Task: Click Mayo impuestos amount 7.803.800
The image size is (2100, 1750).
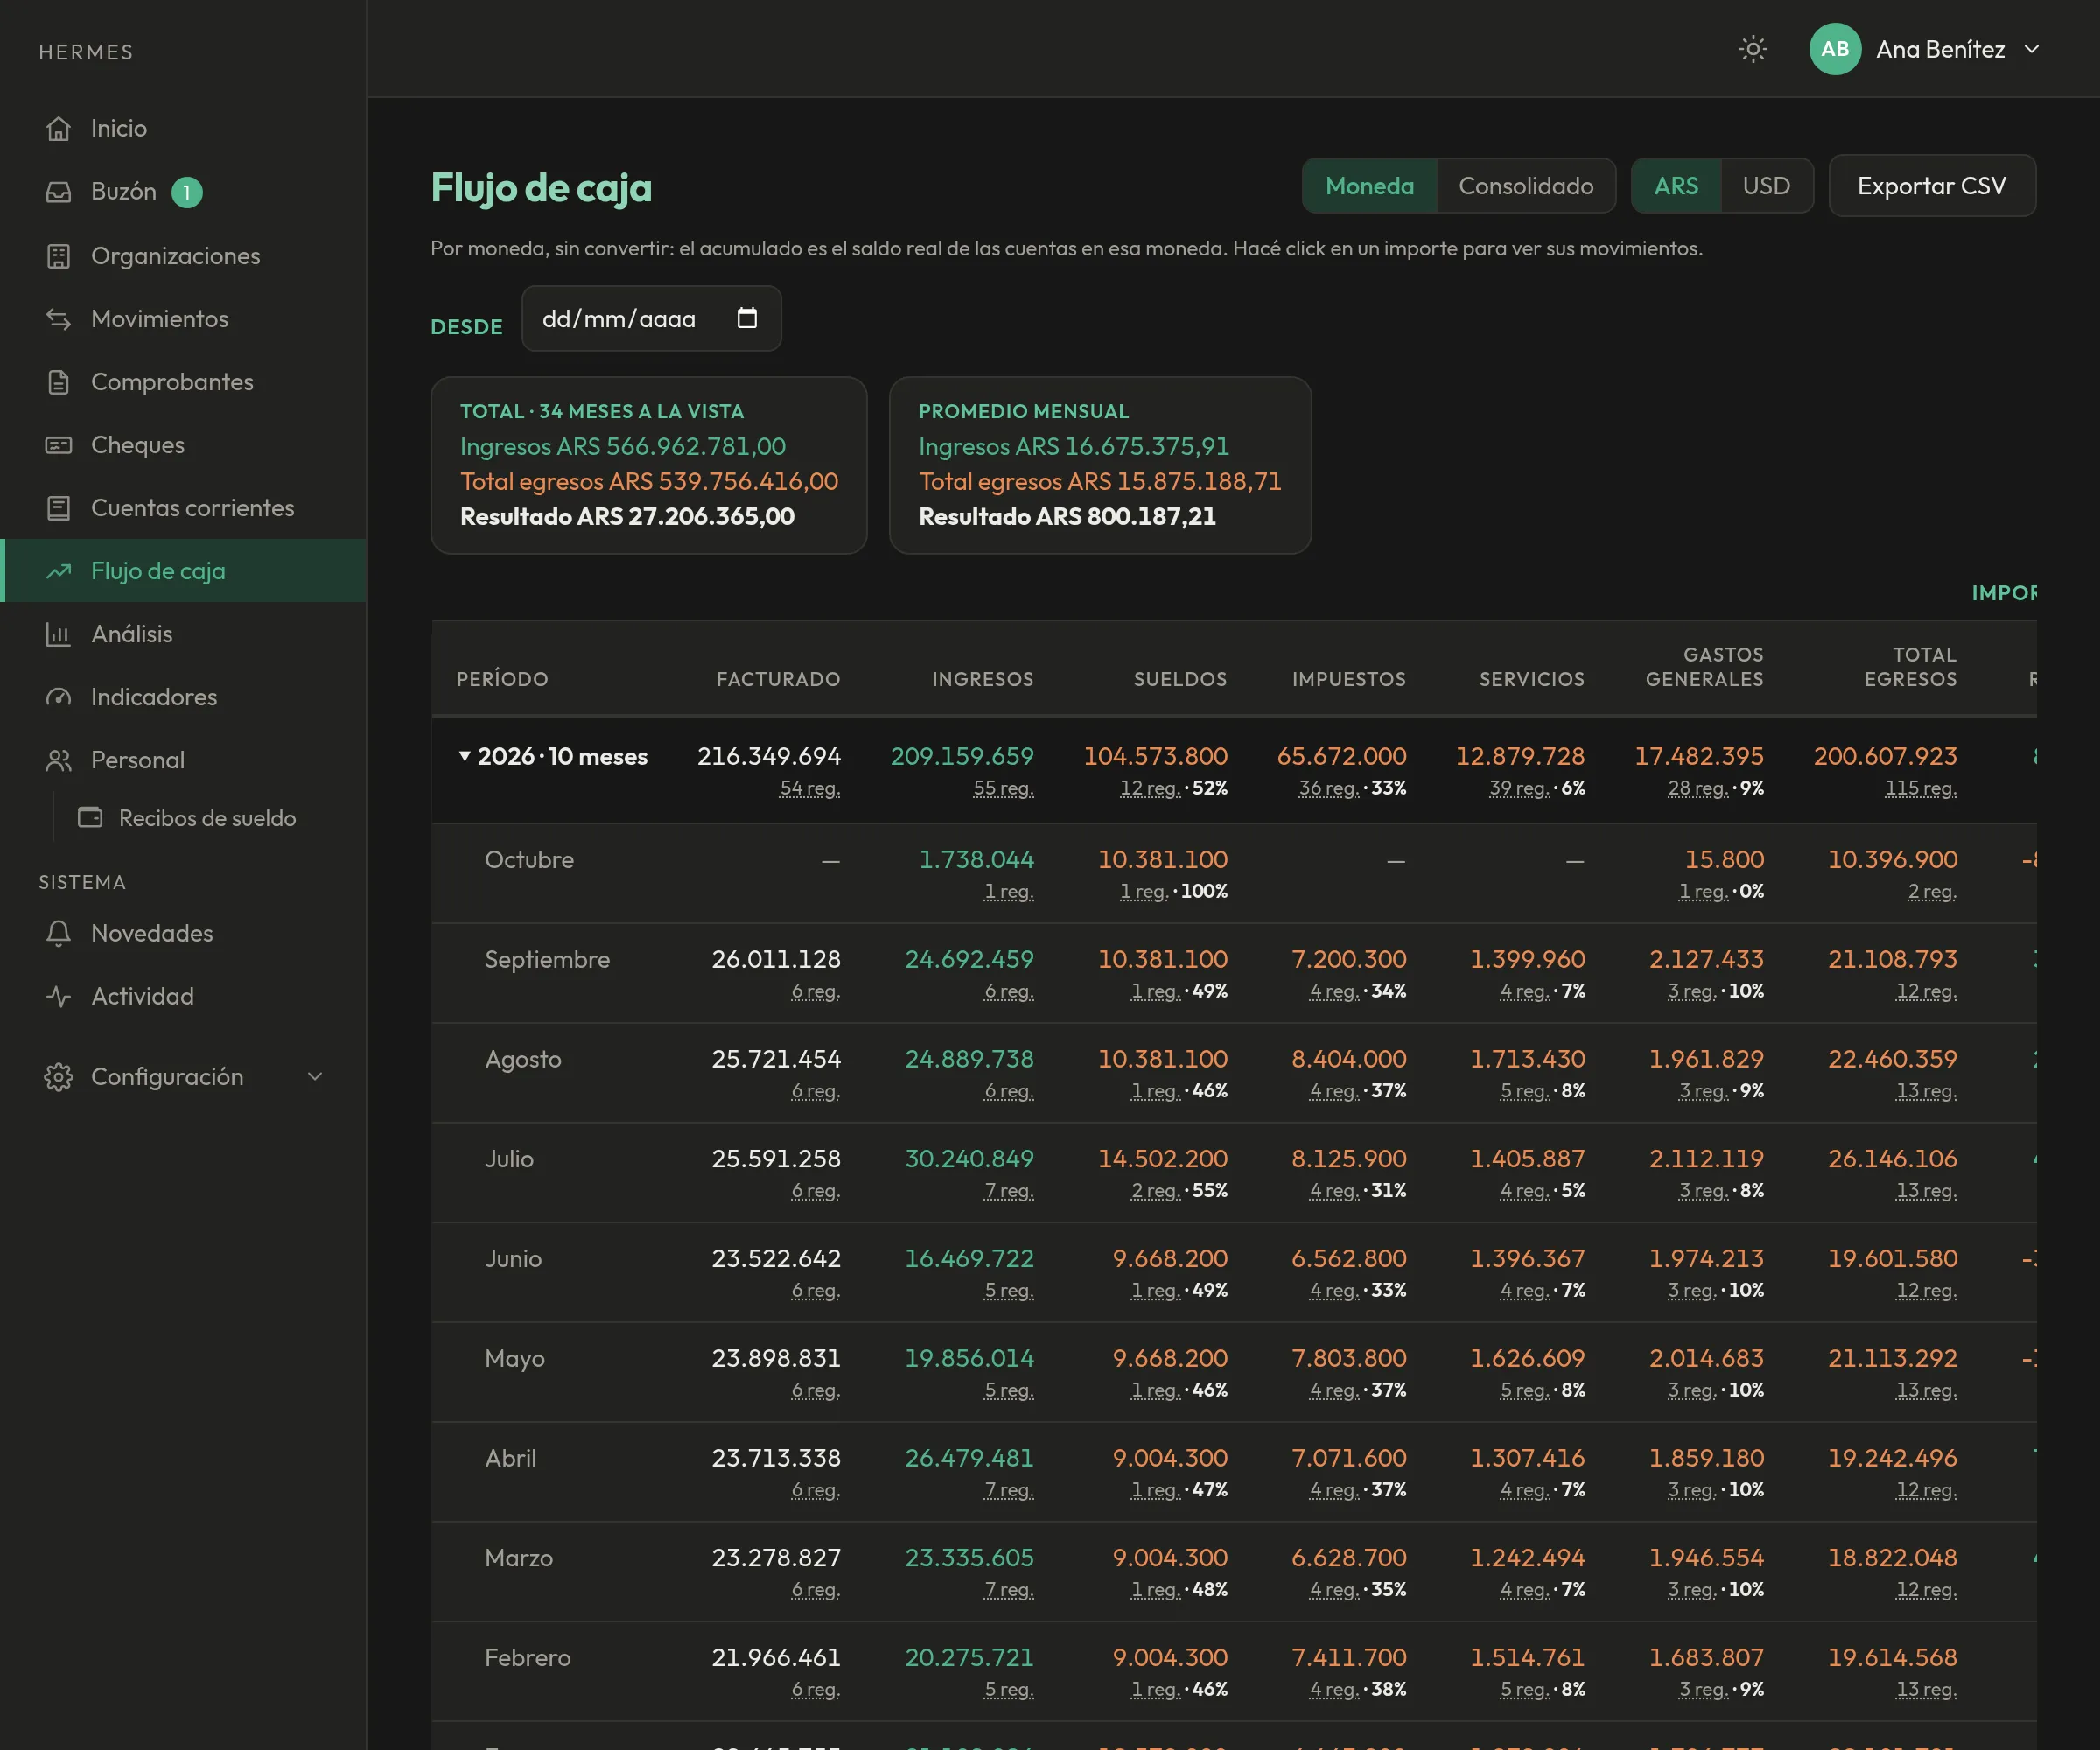Action: (x=1348, y=1358)
